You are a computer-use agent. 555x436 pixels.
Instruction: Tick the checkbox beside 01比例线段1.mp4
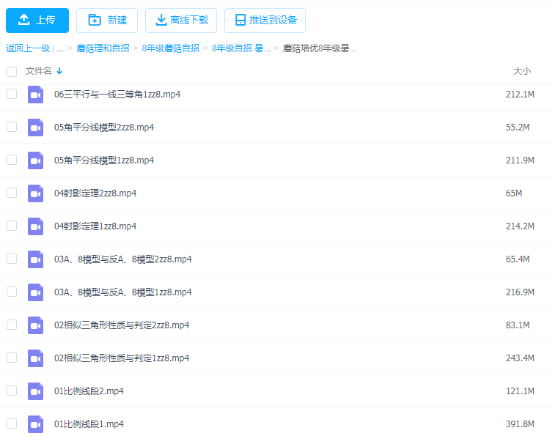pyautogui.click(x=12, y=424)
